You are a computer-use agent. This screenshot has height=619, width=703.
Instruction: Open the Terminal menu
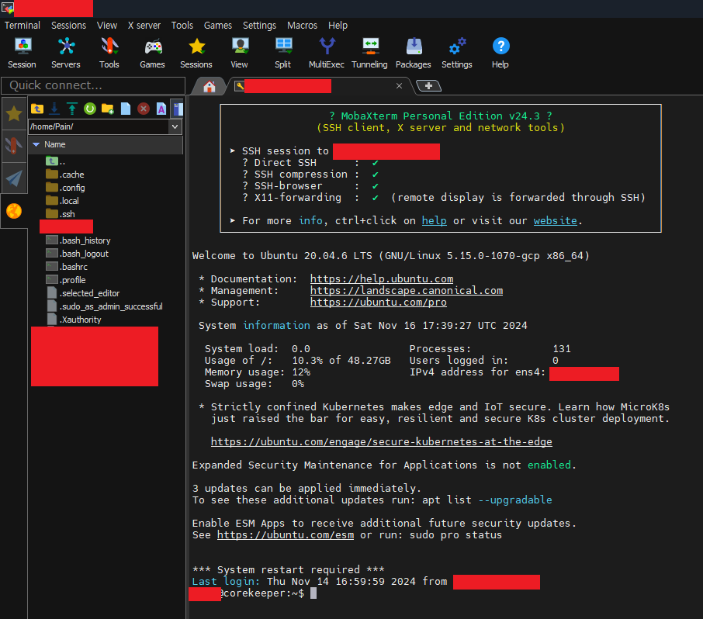tap(23, 25)
